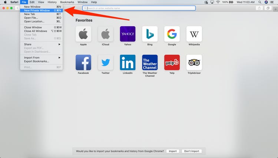The width and height of the screenshot is (278, 158).
Task: Open the Window menu
Action: tap(82, 2)
